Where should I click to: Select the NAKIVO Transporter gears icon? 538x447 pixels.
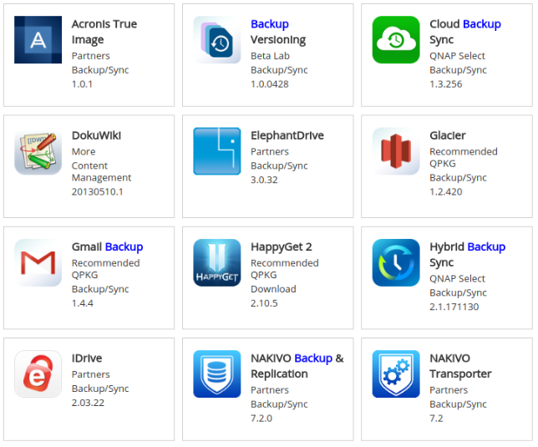[396, 374]
